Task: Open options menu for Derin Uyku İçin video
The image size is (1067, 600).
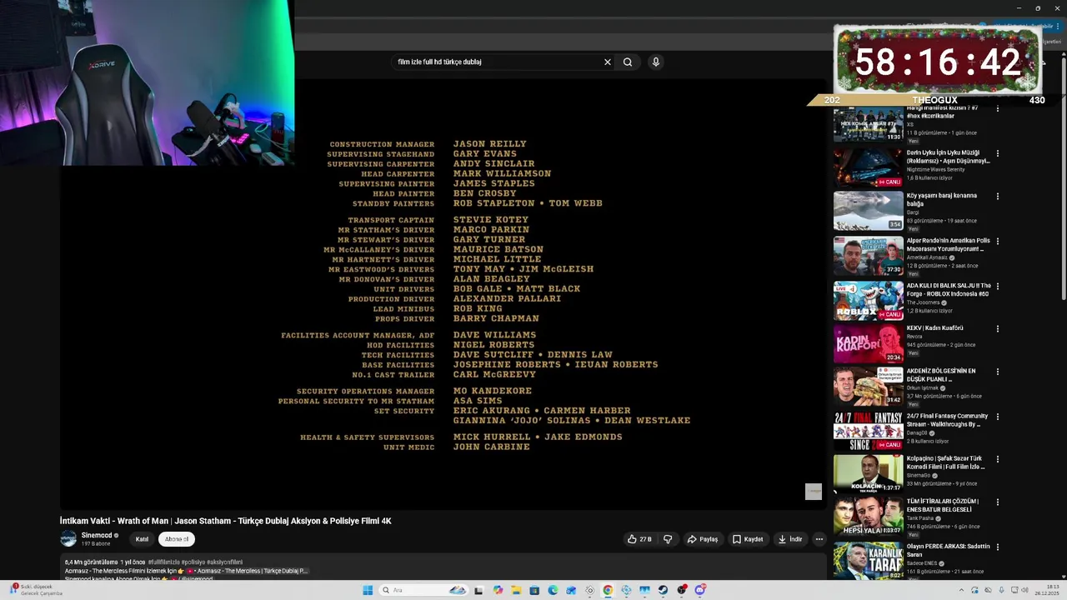Action: (x=998, y=153)
